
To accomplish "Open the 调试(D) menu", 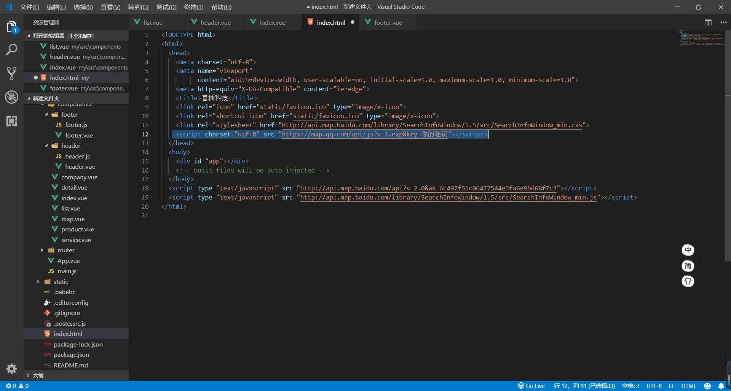I will (166, 7).
